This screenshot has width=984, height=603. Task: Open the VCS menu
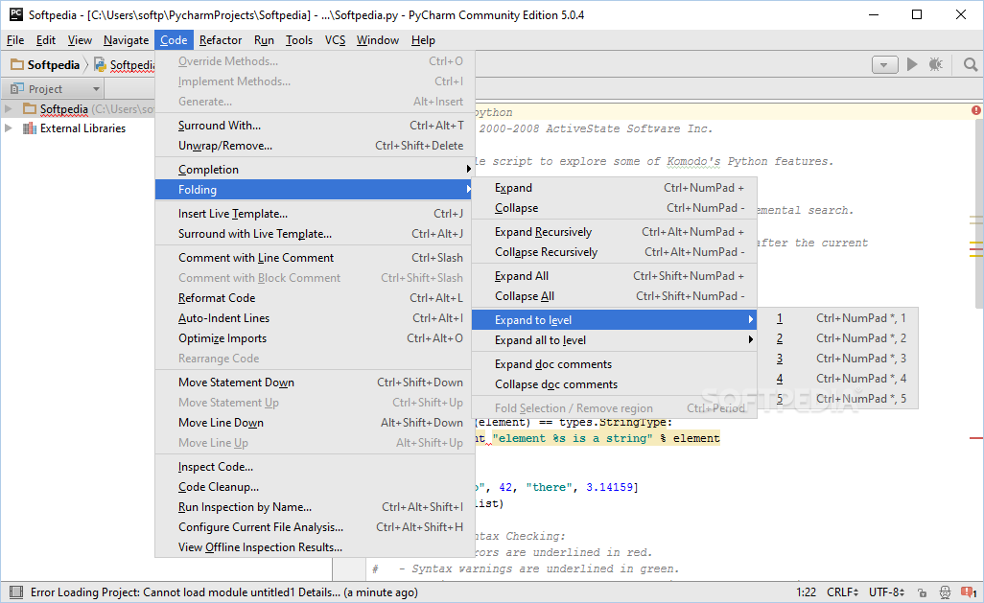(x=335, y=40)
